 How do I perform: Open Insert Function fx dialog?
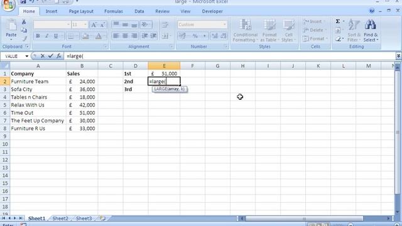58,56
